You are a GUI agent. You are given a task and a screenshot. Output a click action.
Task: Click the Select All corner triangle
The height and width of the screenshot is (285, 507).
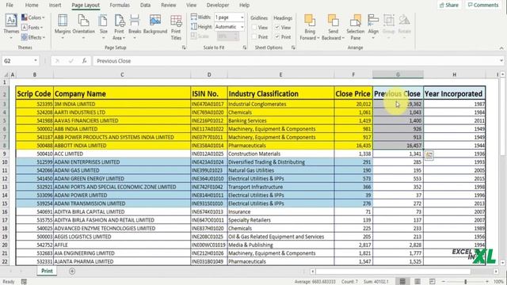tap(6, 74)
